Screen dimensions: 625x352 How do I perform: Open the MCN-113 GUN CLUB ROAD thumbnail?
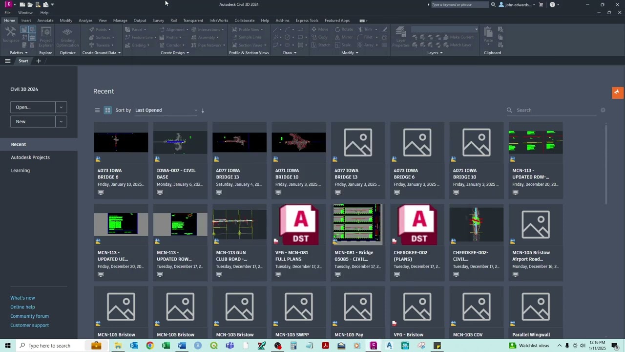coord(239,224)
